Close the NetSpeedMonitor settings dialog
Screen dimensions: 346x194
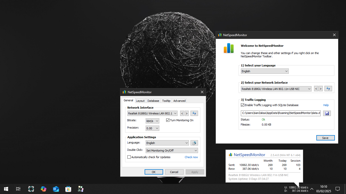(202, 92)
